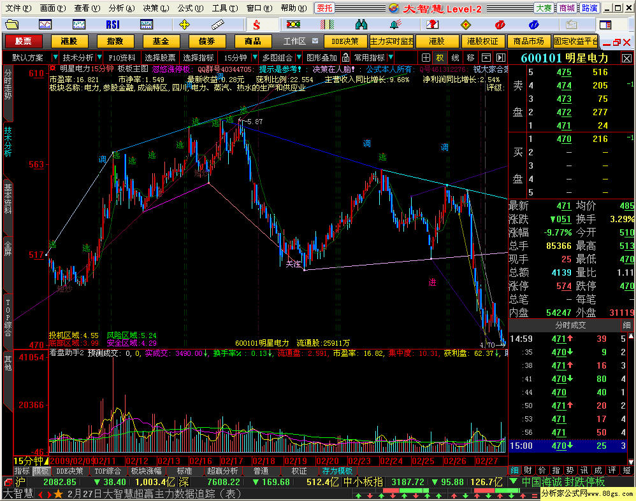Click the 15:00 last trade row
This screenshot has height=501, width=636.
click(x=568, y=446)
